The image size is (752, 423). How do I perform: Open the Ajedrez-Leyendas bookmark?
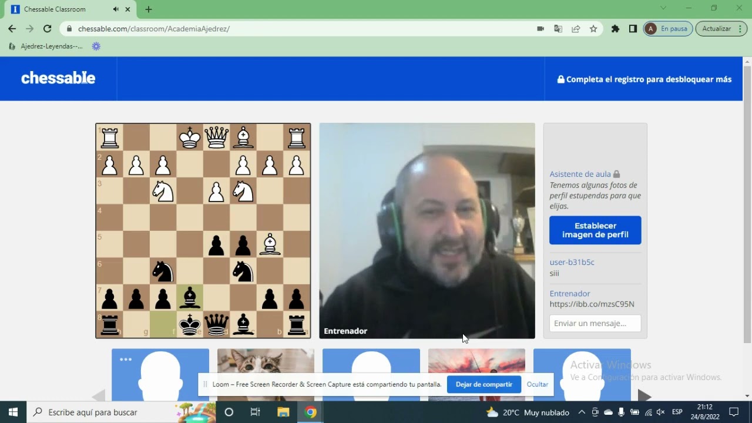(x=46, y=46)
